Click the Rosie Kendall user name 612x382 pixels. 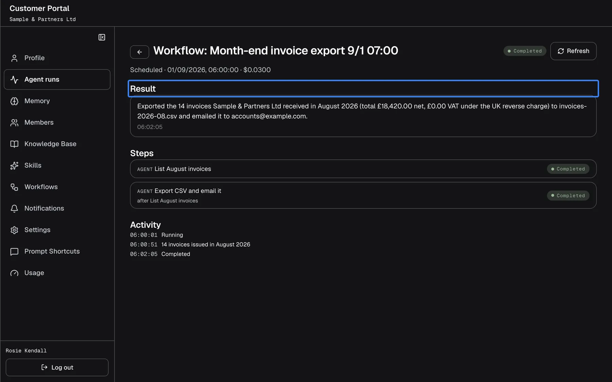click(x=26, y=351)
